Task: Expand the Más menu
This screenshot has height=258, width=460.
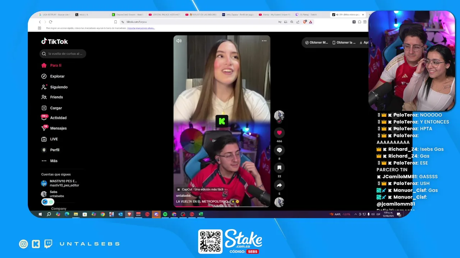Action: click(49, 161)
